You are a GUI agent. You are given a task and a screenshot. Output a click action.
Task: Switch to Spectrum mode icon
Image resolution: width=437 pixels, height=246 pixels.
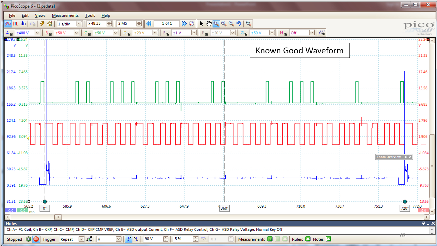click(23, 24)
